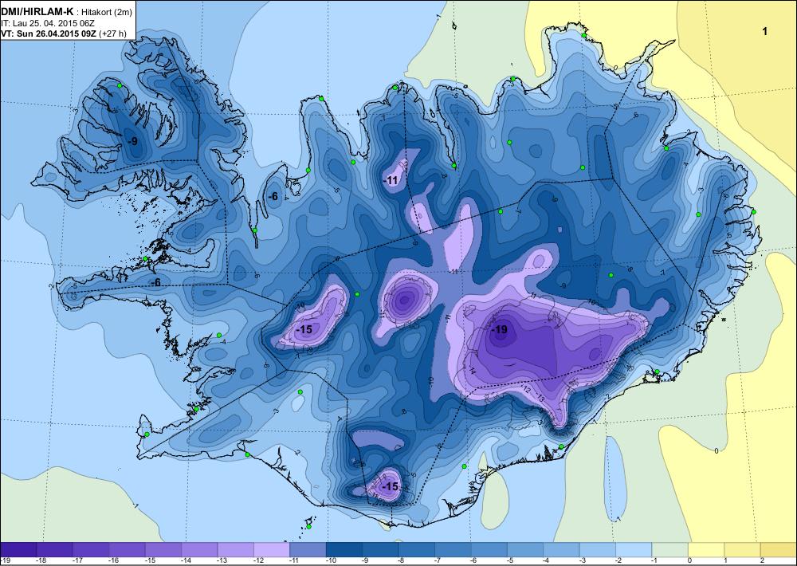Screen dimensions: 797x566
Task: Pick the pale green legend swatch labeled -1
Action: pos(669,550)
